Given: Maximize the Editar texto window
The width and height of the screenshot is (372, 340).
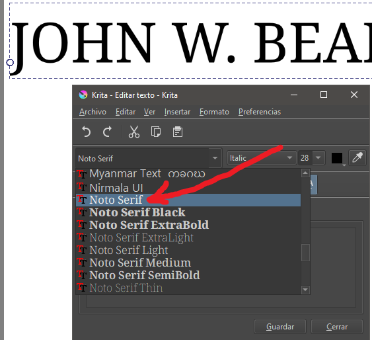Looking at the screenshot, I should click(324, 95).
